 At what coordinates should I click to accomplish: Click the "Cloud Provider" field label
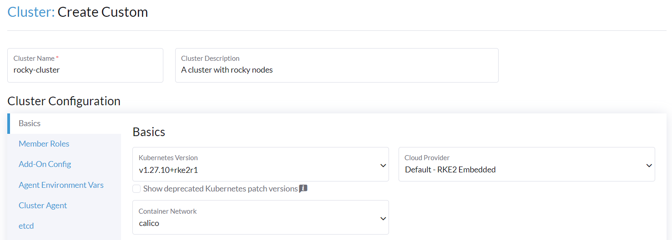point(427,158)
